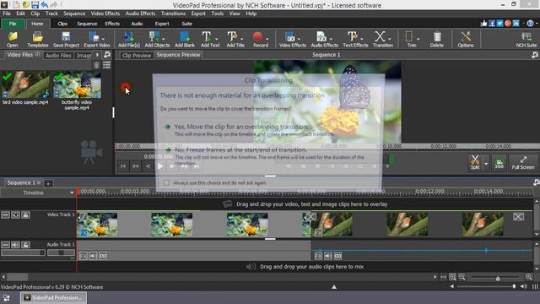Toggle the Video Track 1 lock icon
The image size is (540, 304).
[26, 215]
